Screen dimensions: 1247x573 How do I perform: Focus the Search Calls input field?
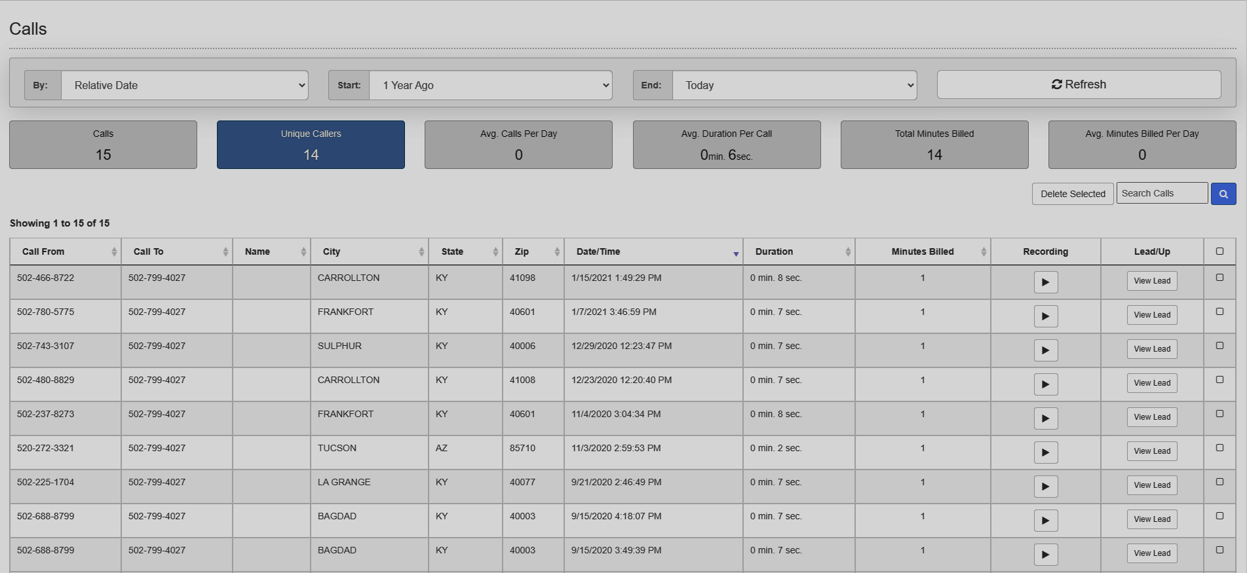(1161, 193)
